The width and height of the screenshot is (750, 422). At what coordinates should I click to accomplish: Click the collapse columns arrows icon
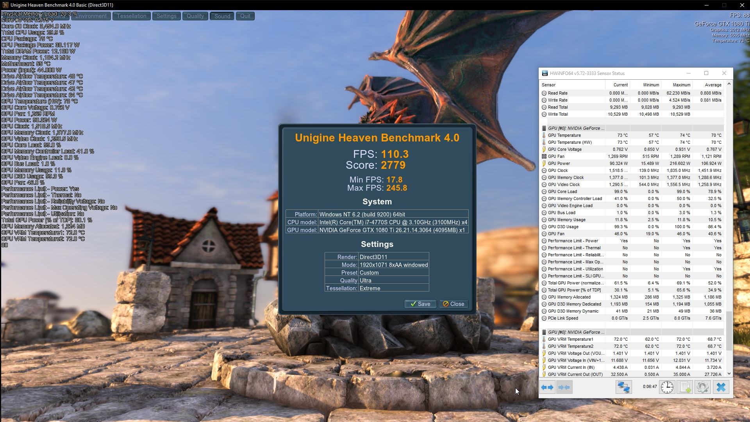[x=564, y=387]
